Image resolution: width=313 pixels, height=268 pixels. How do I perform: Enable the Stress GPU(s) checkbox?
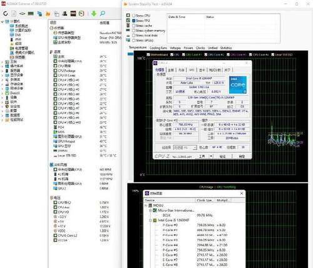coord(134,40)
